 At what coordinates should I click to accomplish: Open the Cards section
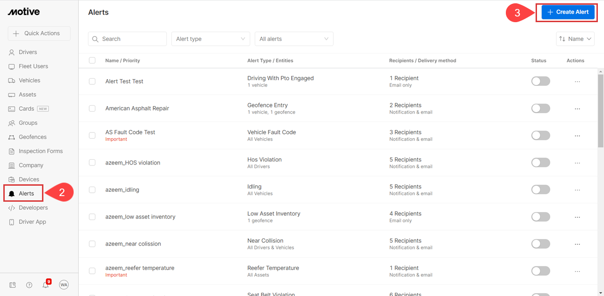pyautogui.click(x=26, y=109)
